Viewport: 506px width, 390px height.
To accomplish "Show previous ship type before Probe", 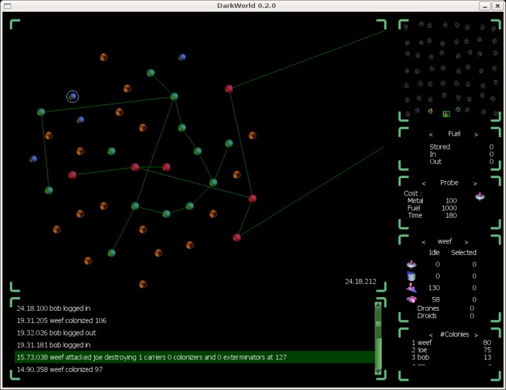I will pos(423,183).
